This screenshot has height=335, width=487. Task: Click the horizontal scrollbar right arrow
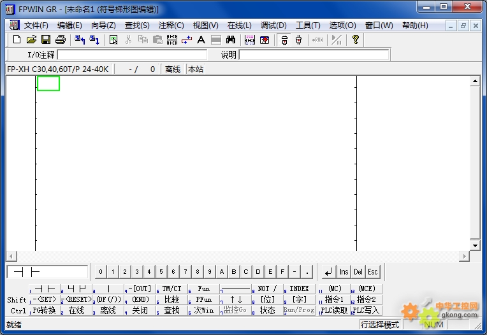[x=464, y=256]
